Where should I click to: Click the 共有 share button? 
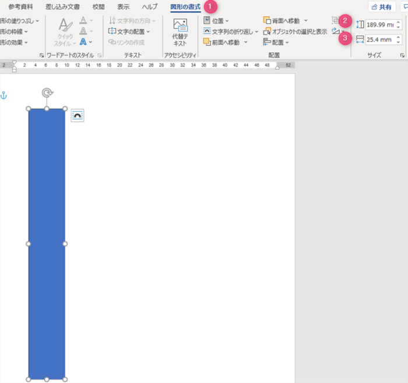(382, 7)
